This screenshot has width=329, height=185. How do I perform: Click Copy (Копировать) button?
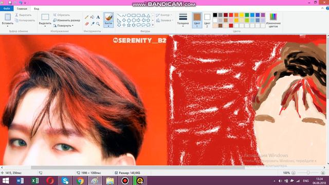click(25, 21)
